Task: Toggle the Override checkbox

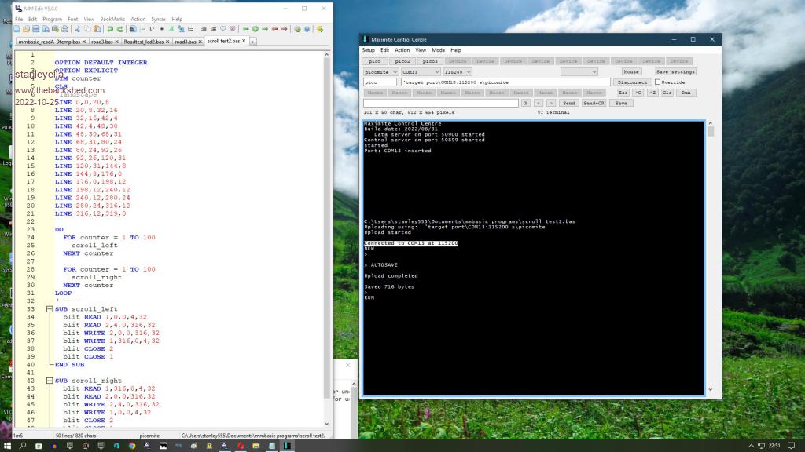Action: 658,82
